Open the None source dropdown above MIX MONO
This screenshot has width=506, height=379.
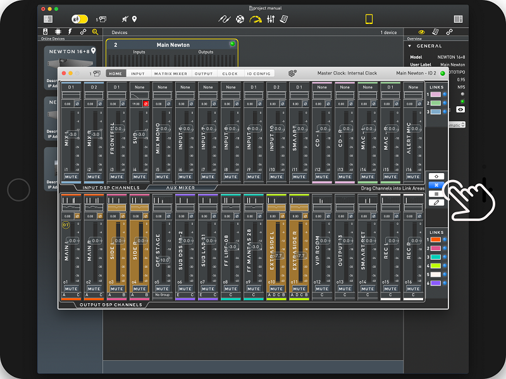pyautogui.click(x=162, y=87)
